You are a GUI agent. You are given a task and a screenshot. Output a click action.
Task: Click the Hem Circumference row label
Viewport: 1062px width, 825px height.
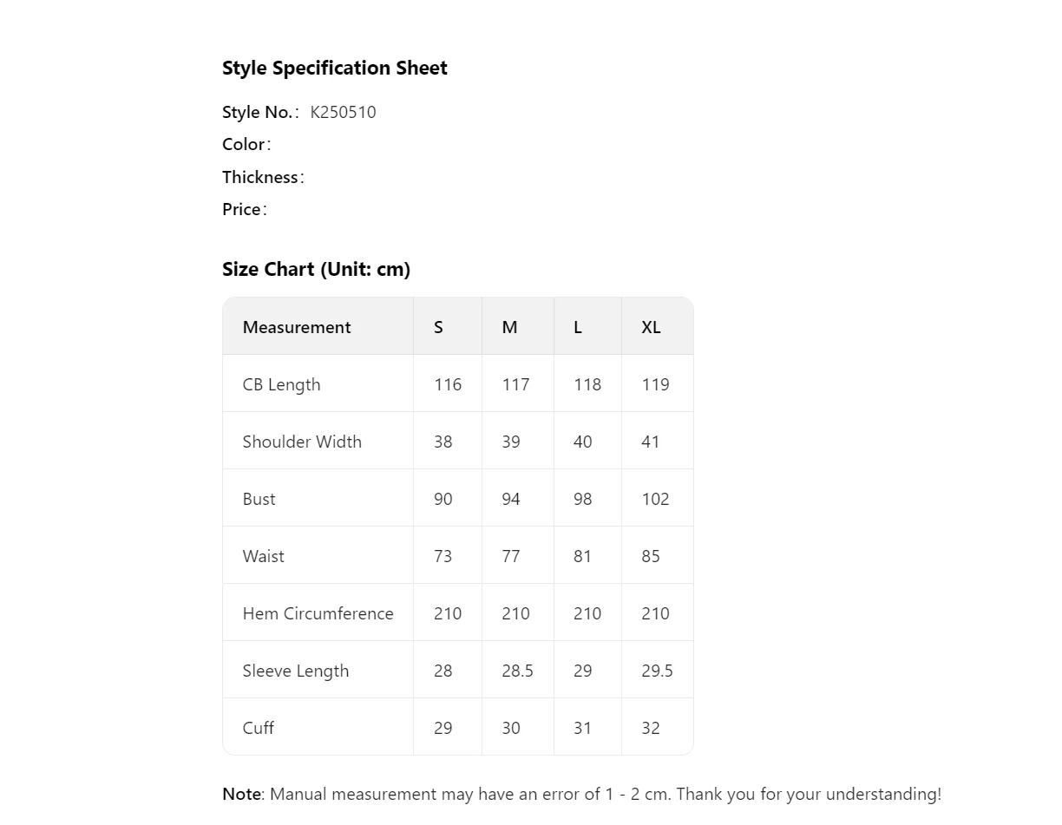tap(318, 614)
